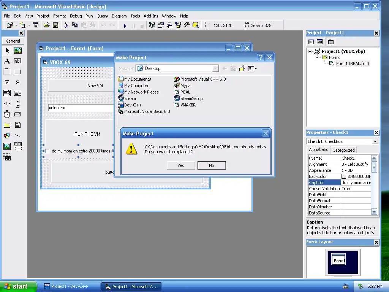Image resolution: width=389 pixels, height=292 pixels.
Task: Open the View Menu dropdown in dialog
Action: coord(252,68)
